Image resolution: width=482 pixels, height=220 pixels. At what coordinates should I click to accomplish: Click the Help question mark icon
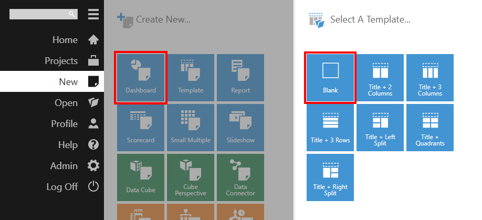point(93,145)
